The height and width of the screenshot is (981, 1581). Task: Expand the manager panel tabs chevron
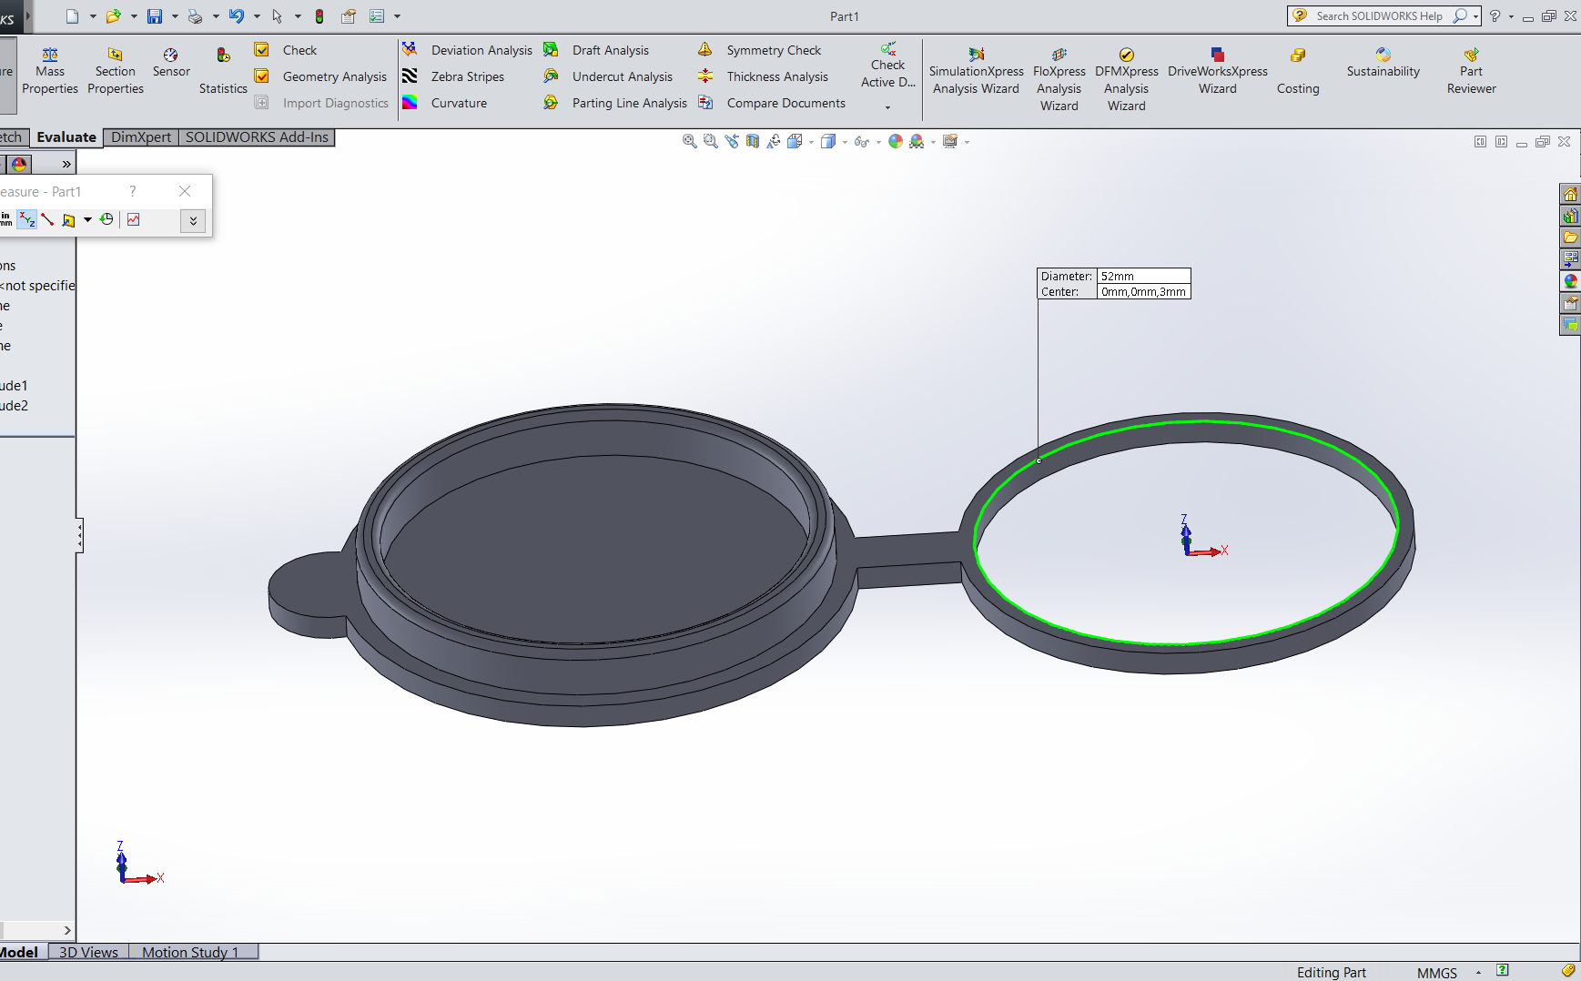66,164
